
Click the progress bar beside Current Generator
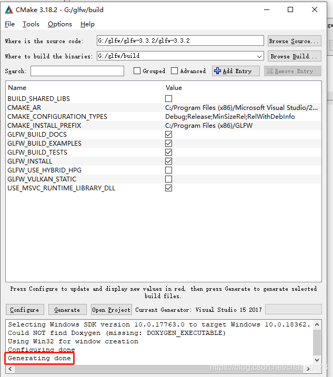coord(294,309)
